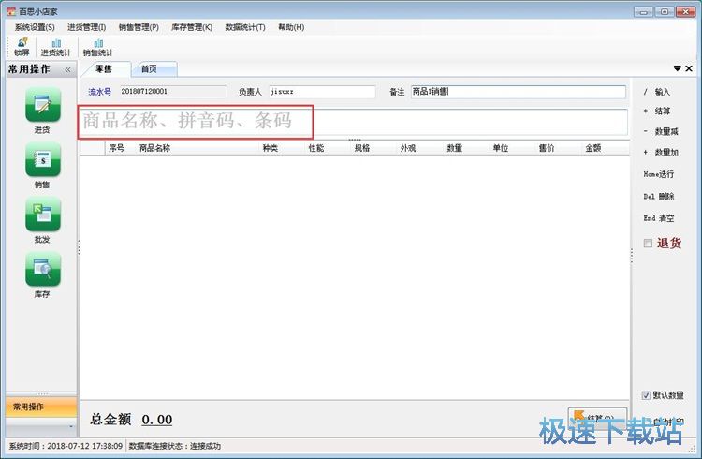
Task: Click the 数据库连接状态 status bar text
Action: 175,446
